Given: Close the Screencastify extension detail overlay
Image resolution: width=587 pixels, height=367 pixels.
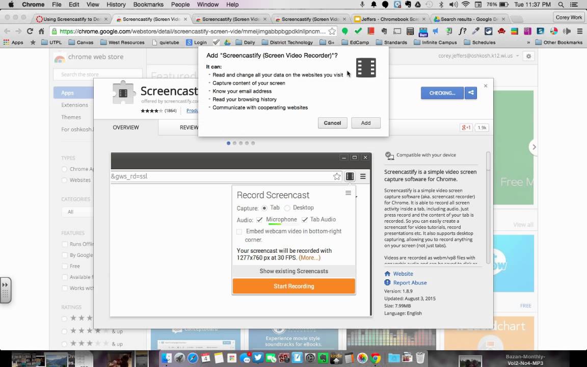Looking at the screenshot, I should [486, 86].
